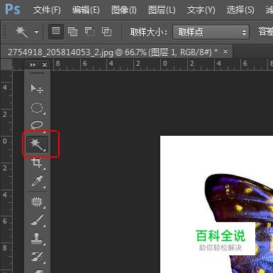Select the Crop tool
273x273 pixels.
(37, 163)
